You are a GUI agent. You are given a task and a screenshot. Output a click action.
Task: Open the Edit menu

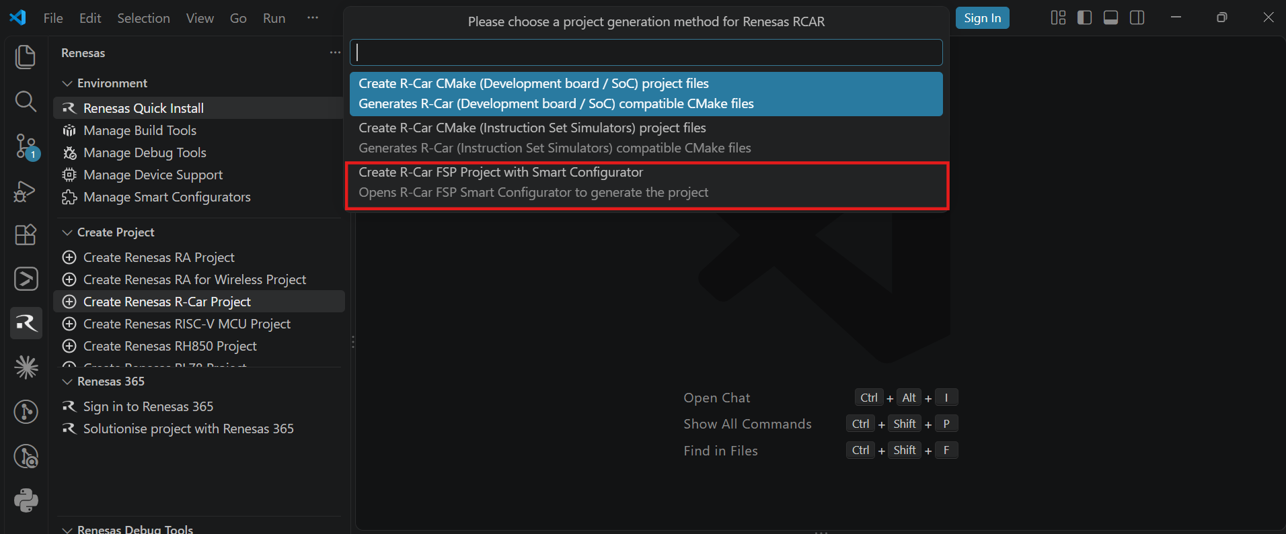click(90, 18)
